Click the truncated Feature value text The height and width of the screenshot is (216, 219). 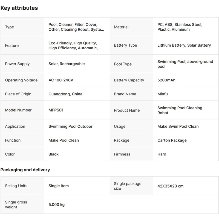point(74,46)
